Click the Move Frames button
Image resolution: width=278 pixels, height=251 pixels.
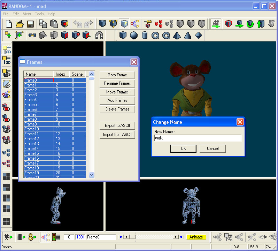click(x=117, y=92)
